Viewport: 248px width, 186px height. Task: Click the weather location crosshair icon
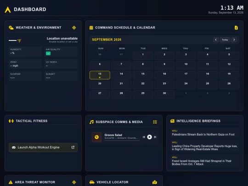tap(74, 28)
